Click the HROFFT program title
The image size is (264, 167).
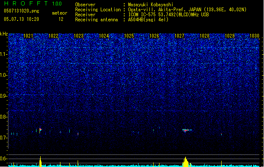(x=26, y=3)
